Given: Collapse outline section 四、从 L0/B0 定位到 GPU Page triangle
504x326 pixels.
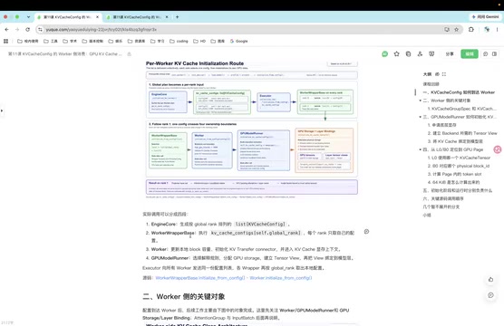Looking at the screenshot, I should [420, 149].
